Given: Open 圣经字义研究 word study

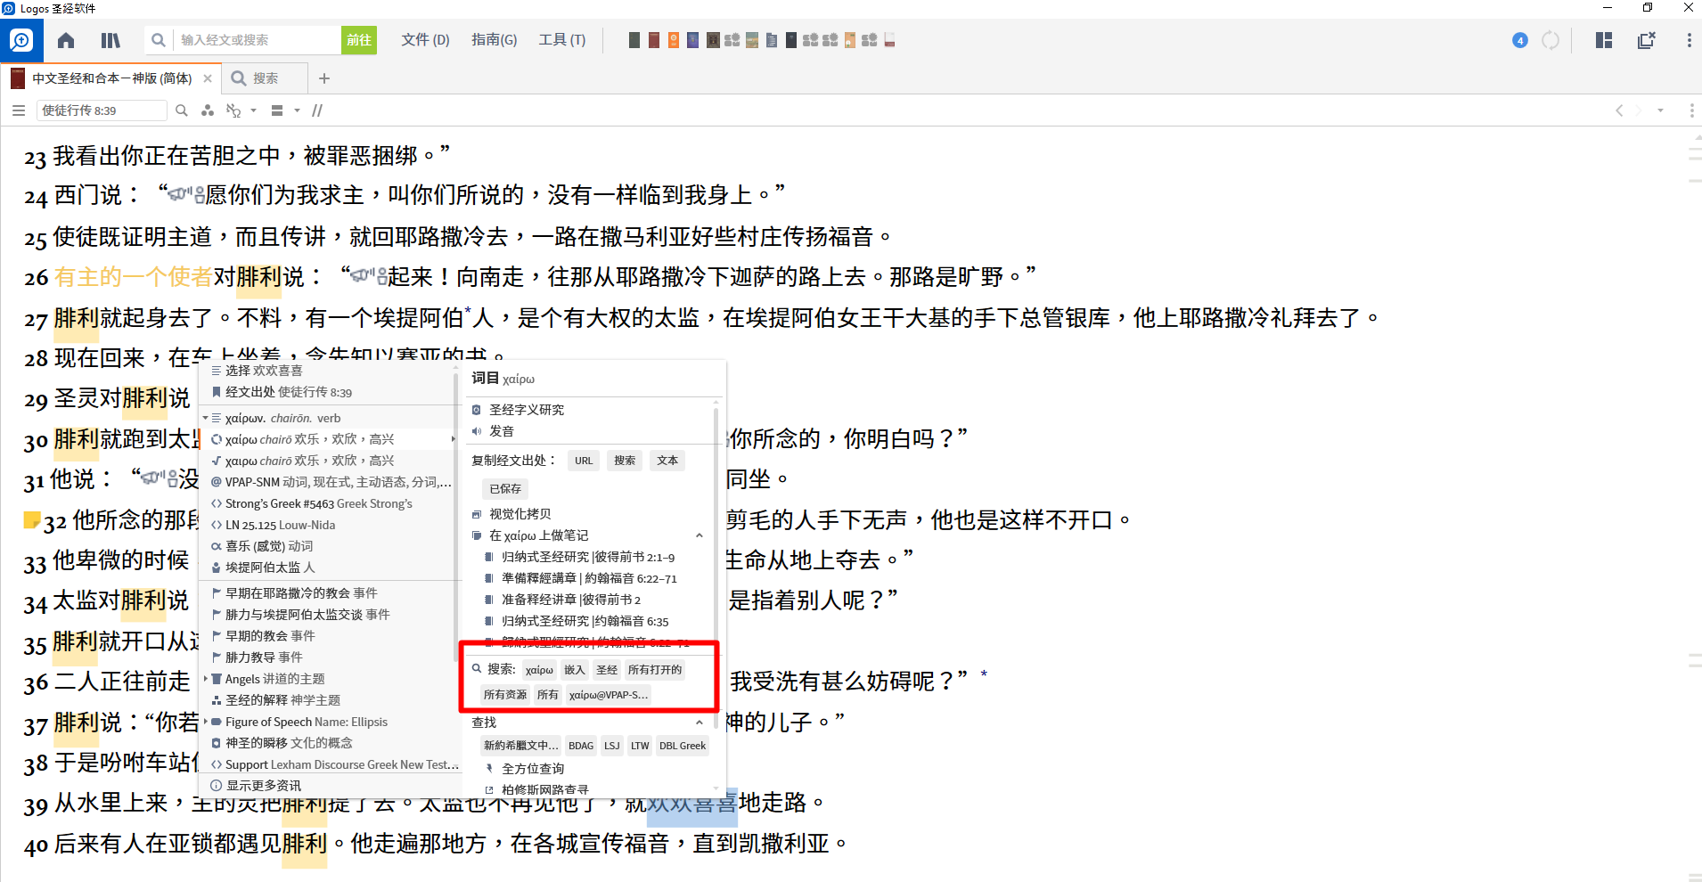Looking at the screenshot, I should coord(527,410).
